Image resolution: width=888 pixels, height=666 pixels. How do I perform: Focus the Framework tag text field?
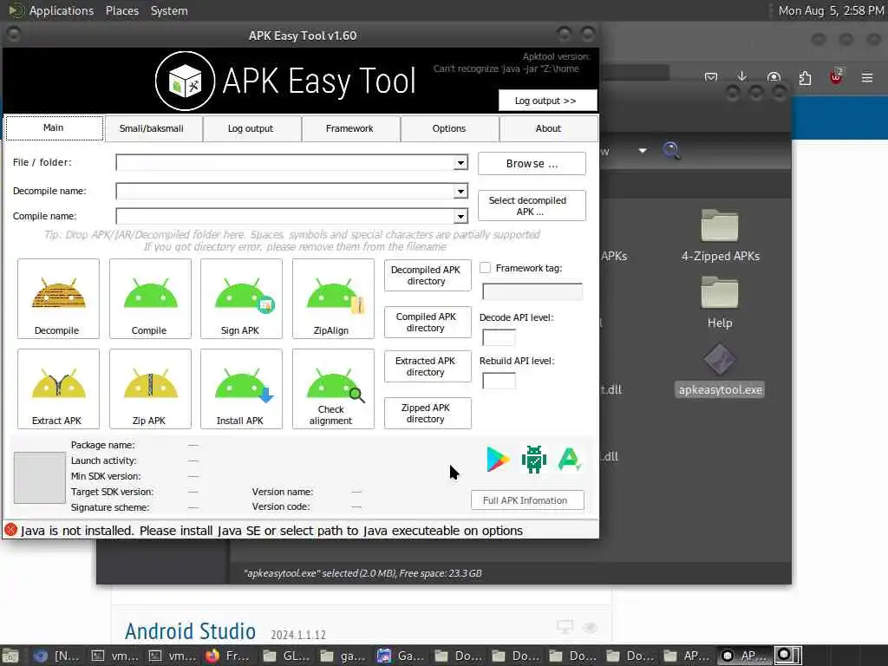pos(532,291)
